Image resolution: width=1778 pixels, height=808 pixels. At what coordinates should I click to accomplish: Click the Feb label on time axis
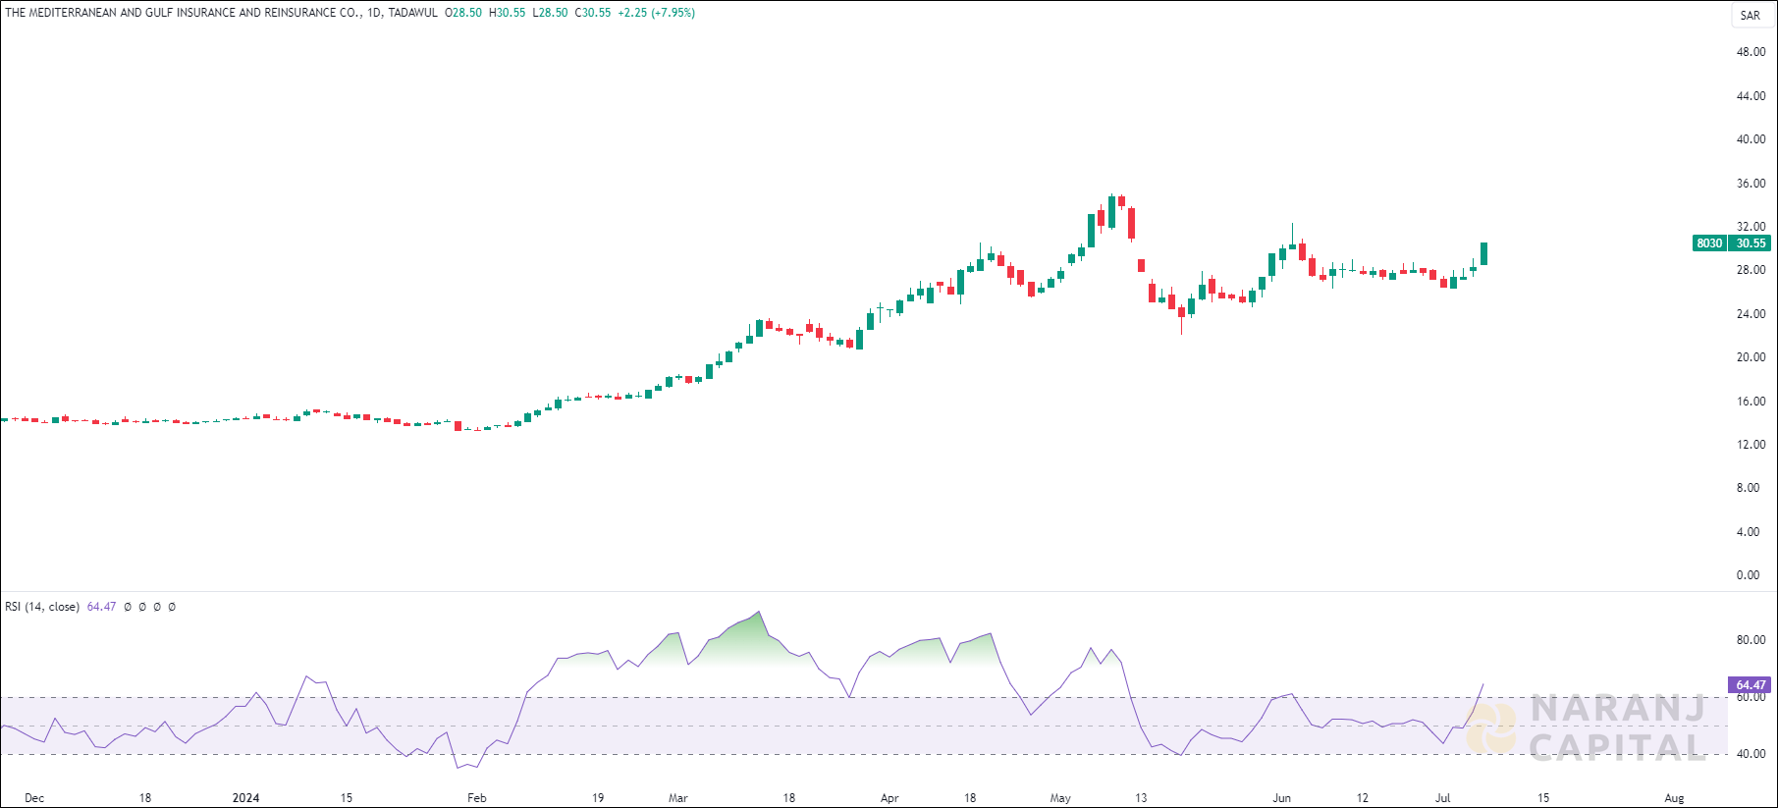click(477, 798)
